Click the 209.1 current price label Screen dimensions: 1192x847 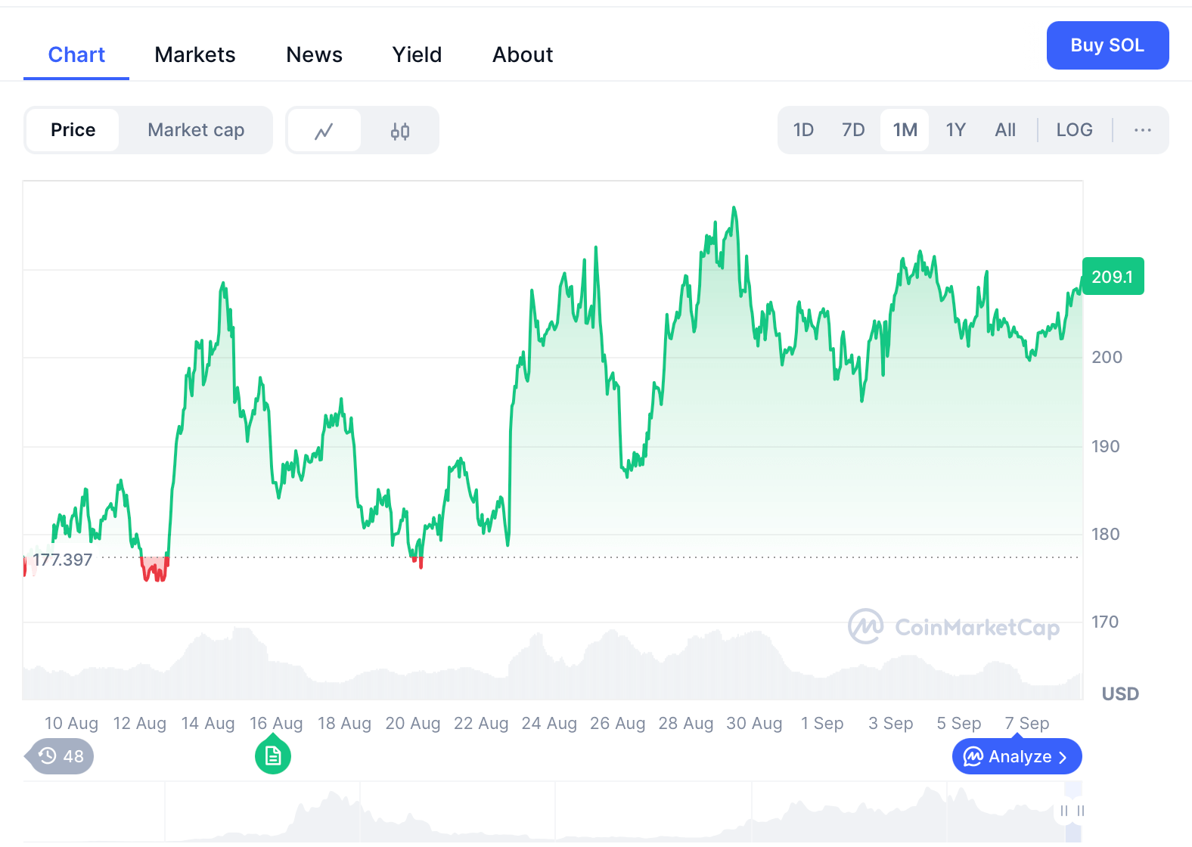click(1113, 277)
